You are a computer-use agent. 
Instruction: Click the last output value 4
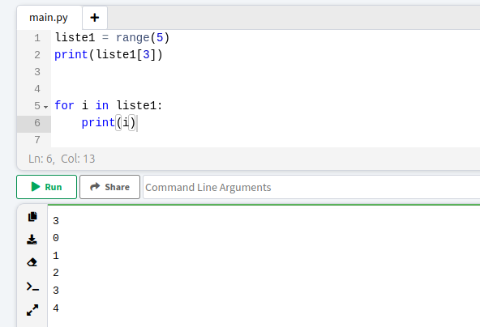[56, 308]
